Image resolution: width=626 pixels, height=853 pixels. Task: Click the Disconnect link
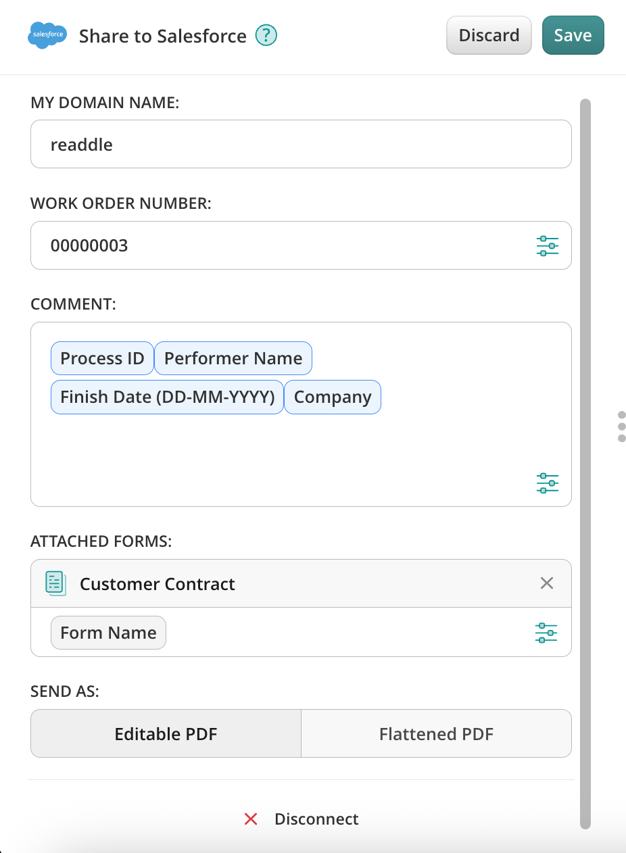(316, 819)
